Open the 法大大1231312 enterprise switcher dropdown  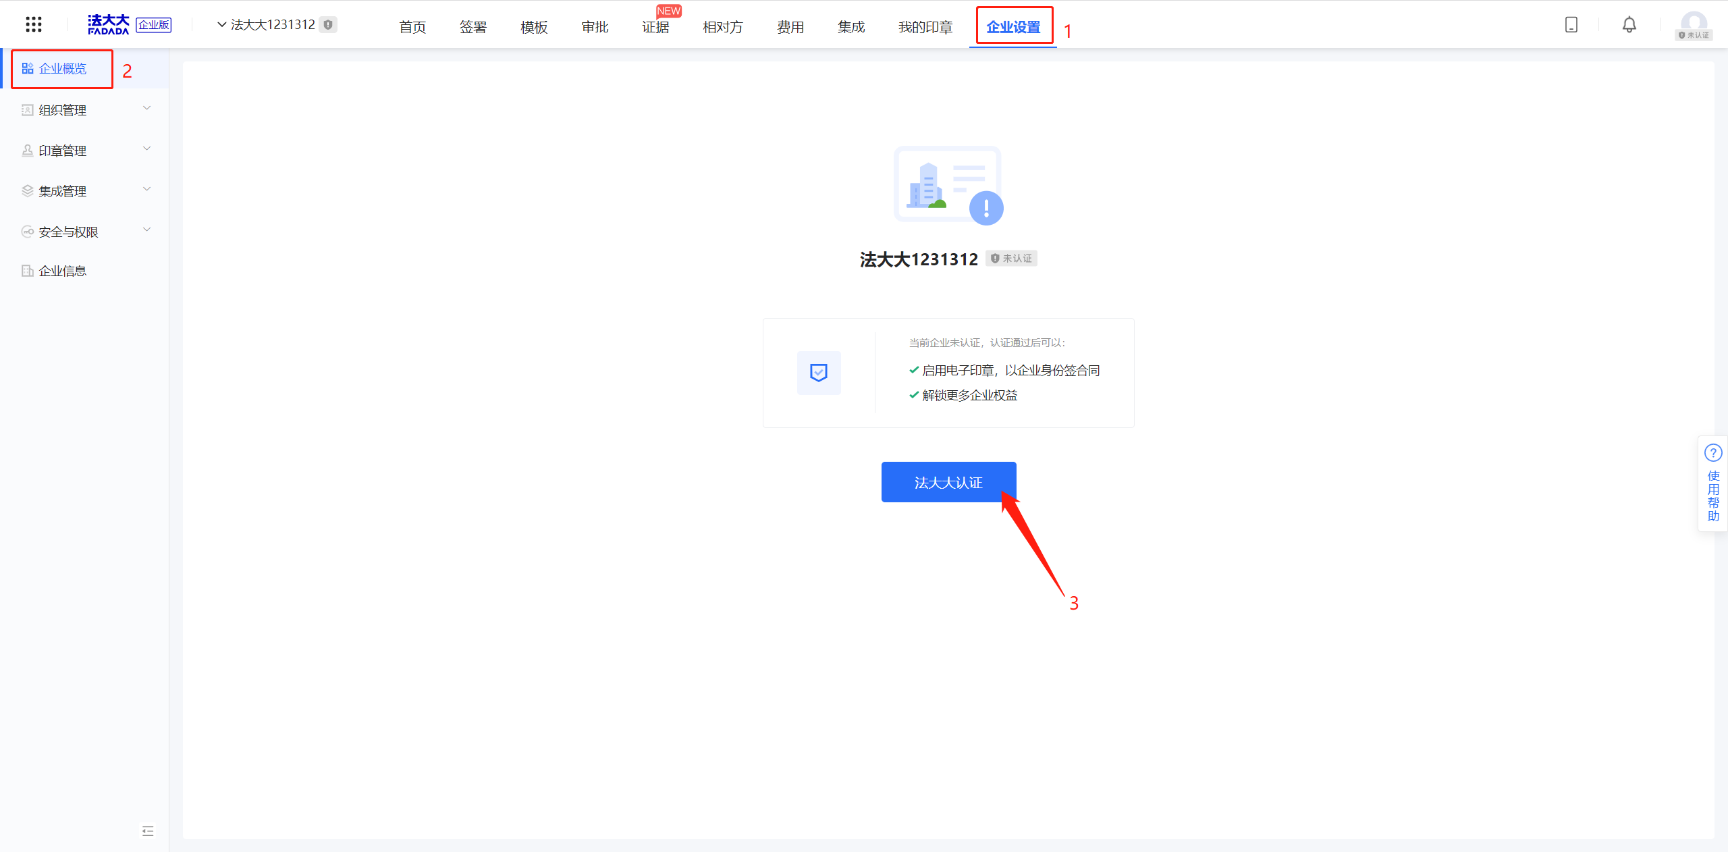coord(267,24)
